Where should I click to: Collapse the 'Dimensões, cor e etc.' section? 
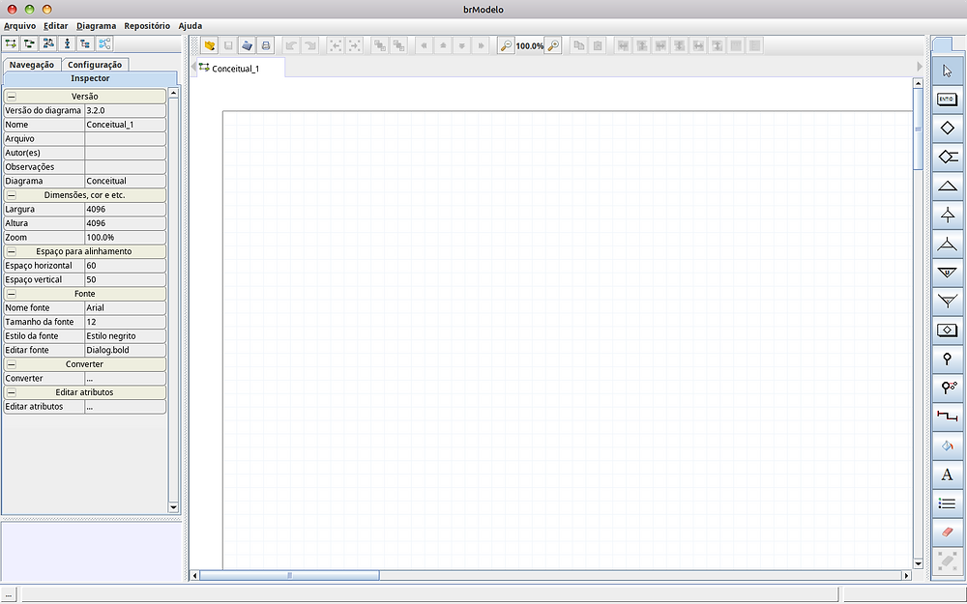pyautogui.click(x=11, y=195)
